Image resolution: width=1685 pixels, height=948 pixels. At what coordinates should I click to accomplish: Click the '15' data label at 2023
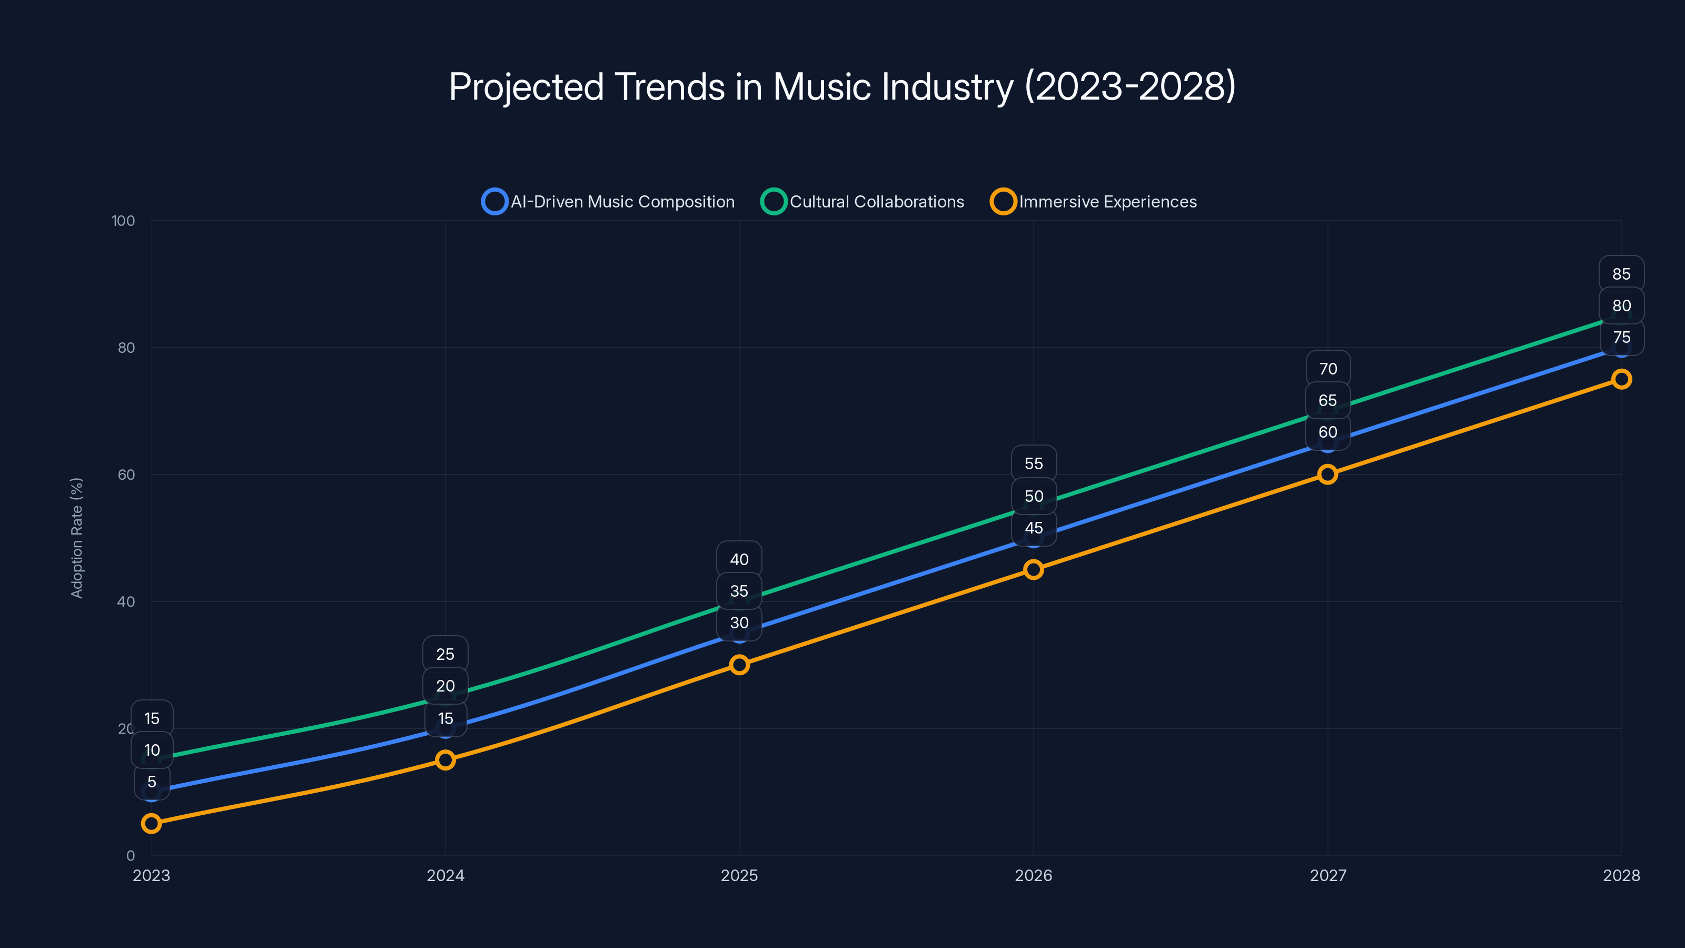[152, 718]
